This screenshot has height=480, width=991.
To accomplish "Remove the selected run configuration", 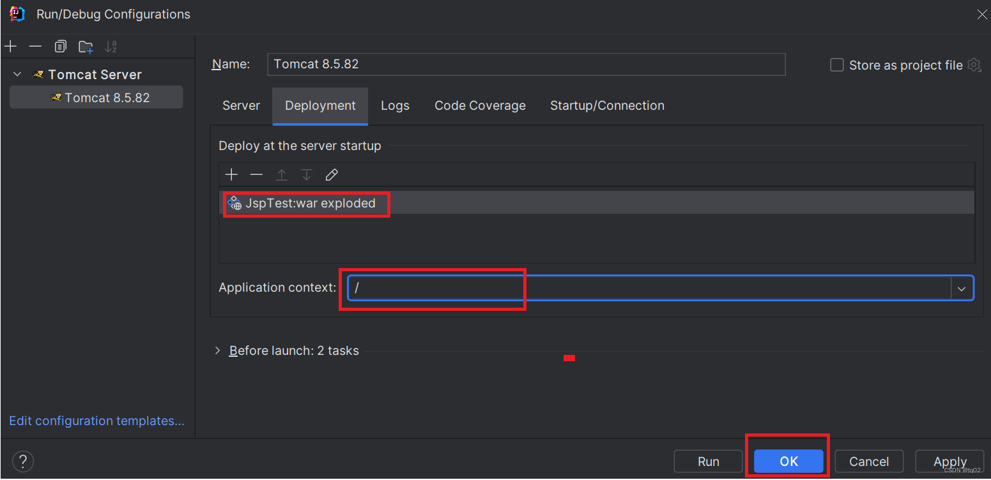I will 35,47.
